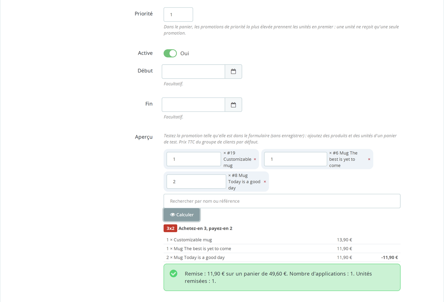Click into the Début date field

(194, 72)
